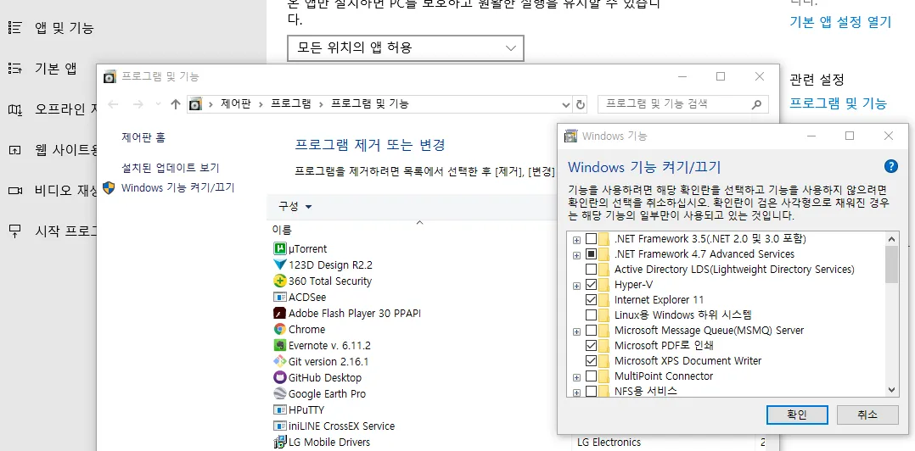
Task: Click the refresh icon in the address bar
Action: click(580, 104)
